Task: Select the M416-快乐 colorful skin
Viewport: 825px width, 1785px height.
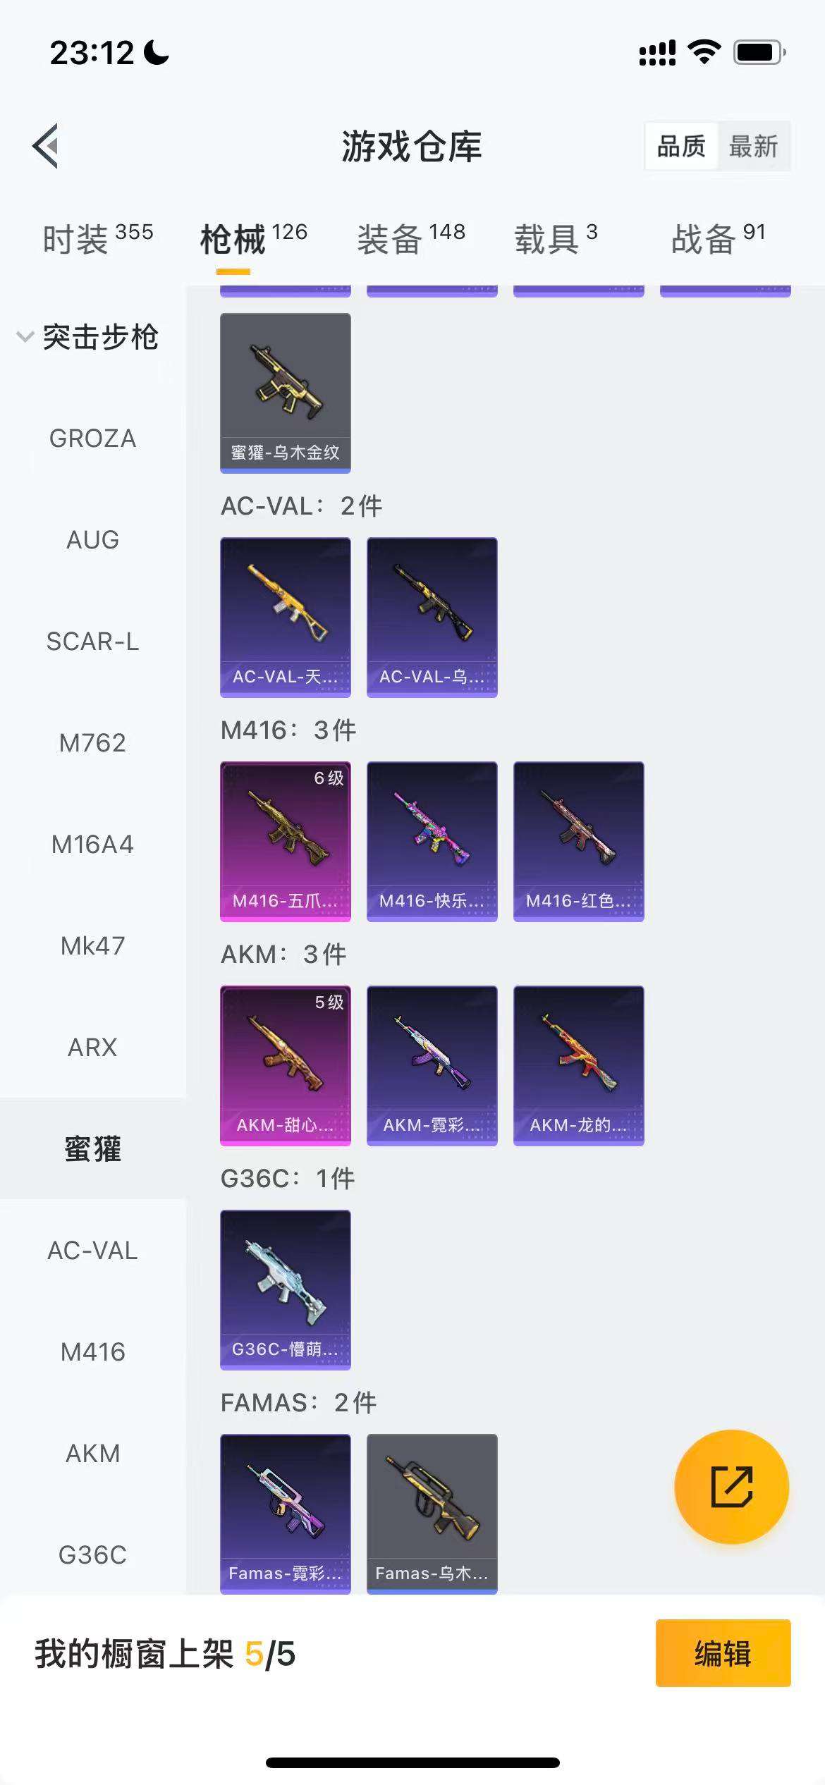Action: pyautogui.click(x=432, y=841)
